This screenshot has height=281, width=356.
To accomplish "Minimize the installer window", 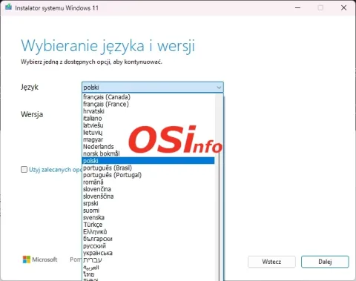I will (x=298, y=7).
